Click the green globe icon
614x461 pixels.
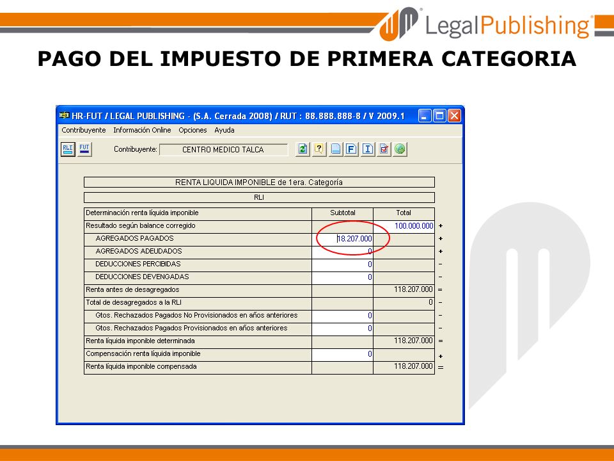(x=400, y=149)
